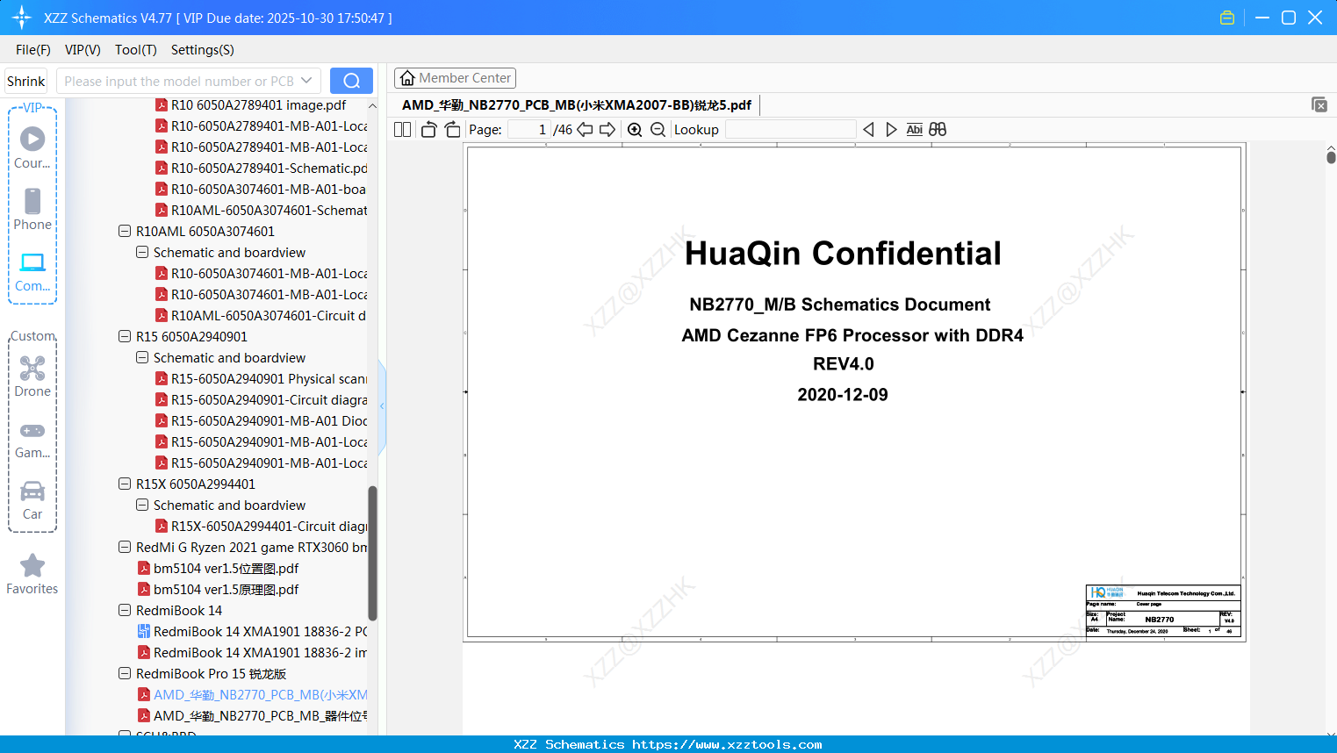Click the XZZ Schematics app logo
The image size is (1337, 753).
21,18
